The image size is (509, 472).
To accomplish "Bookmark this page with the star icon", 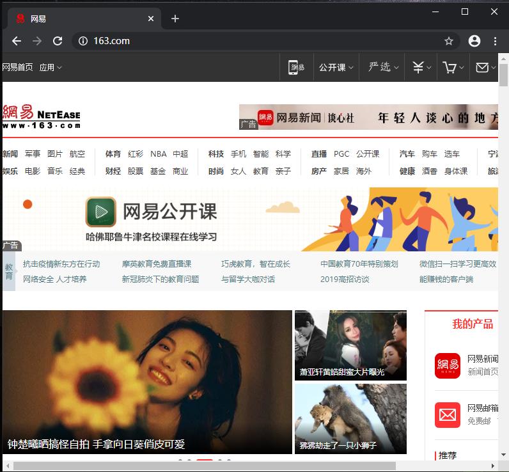I will coord(449,41).
